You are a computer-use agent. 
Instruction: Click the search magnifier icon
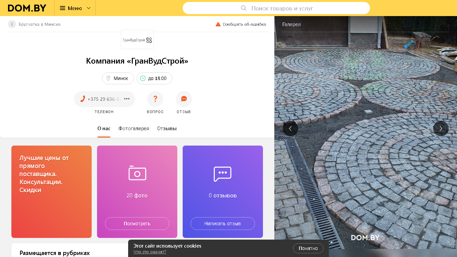pos(244,8)
